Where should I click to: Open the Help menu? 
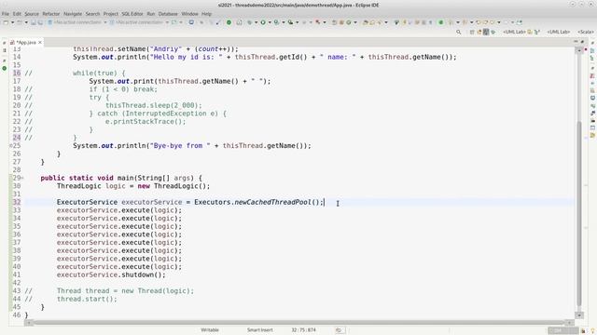click(x=206, y=14)
